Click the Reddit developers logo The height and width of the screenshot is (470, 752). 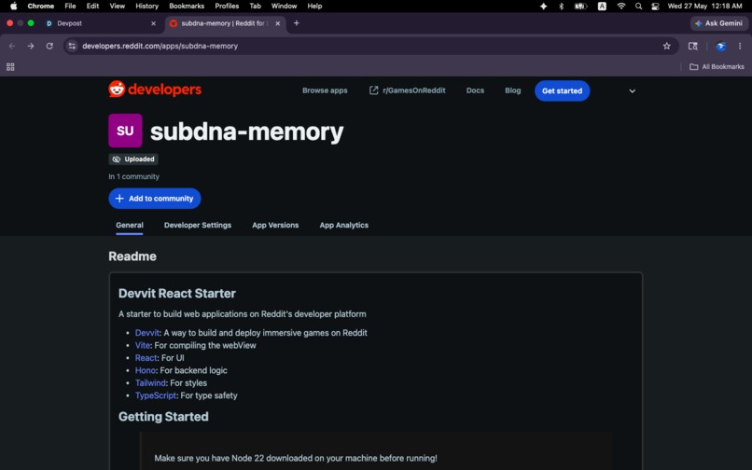point(155,90)
